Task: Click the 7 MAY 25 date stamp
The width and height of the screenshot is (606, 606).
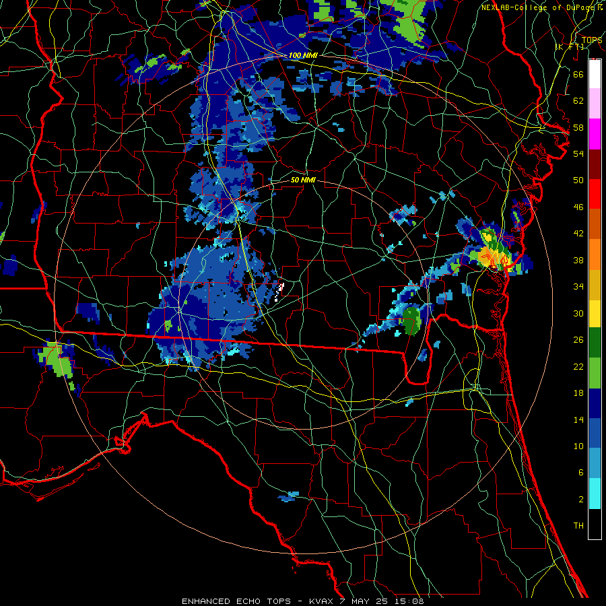Action: pos(365,601)
